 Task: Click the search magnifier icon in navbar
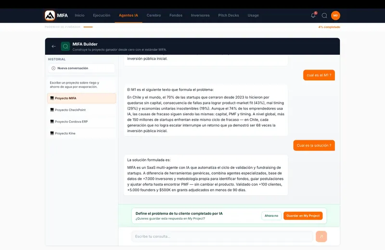324,16
